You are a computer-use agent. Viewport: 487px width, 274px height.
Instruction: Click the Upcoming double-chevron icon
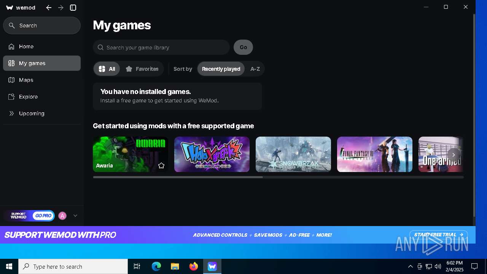pyautogui.click(x=11, y=113)
